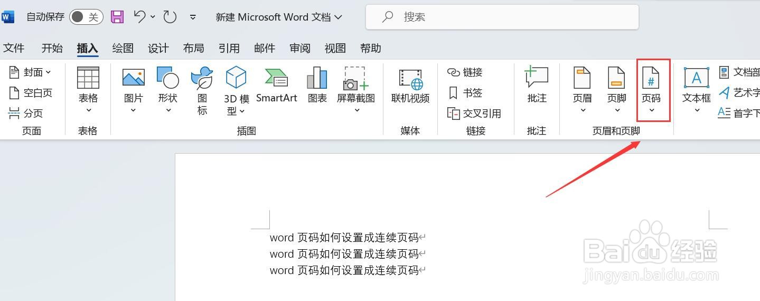The image size is (760, 301).
Task: Open document name dropdown in title bar
Action: (x=339, y=17)
